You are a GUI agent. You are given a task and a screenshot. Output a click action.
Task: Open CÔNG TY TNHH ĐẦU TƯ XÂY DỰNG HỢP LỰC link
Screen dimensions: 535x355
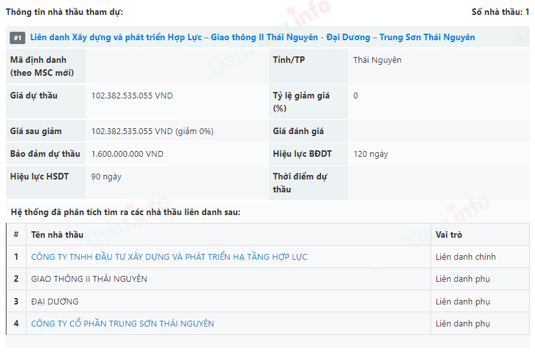169,257
